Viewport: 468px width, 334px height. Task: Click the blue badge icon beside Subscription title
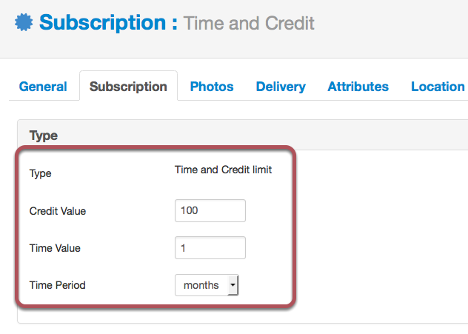coord(24,22)
